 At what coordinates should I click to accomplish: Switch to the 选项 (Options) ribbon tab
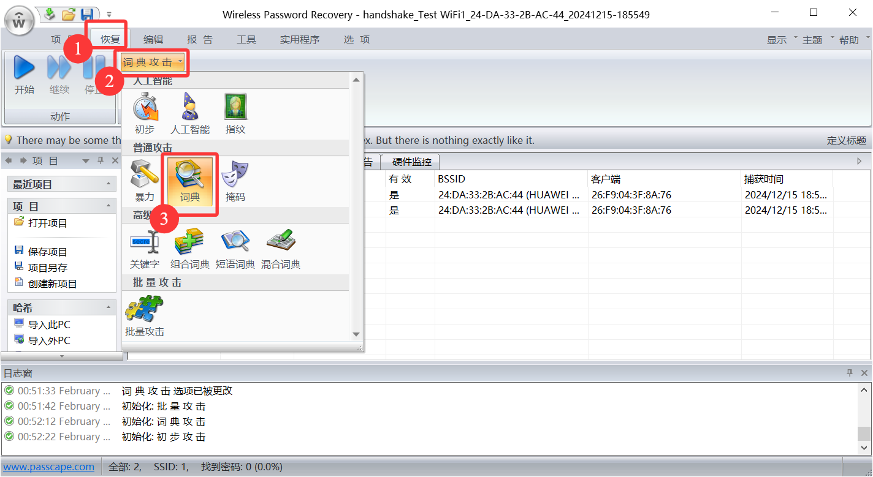[357, 39]
